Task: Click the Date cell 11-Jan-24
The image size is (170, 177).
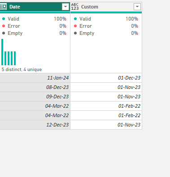Action: pos(35,78)
